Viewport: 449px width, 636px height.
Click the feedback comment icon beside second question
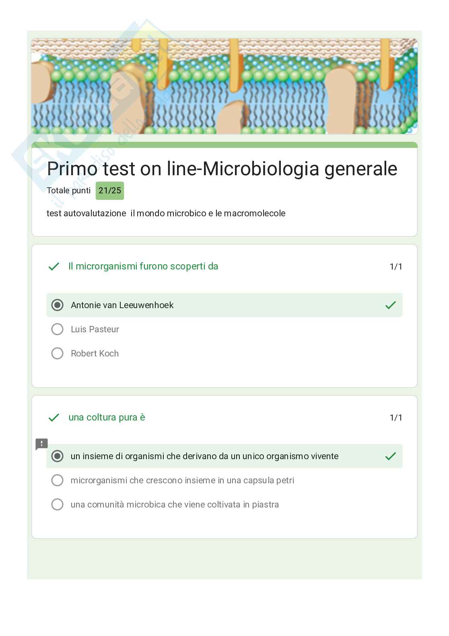click(x=41, y=444)
